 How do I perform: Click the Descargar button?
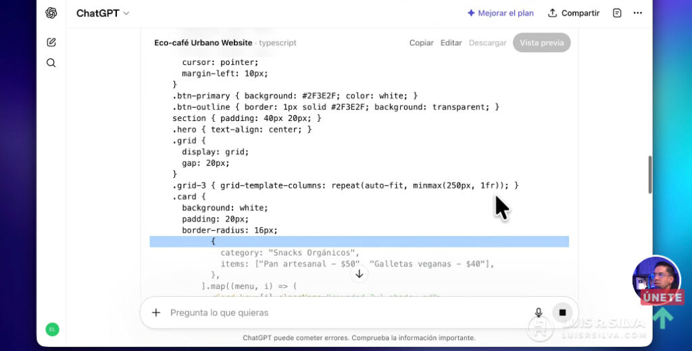tap(488, 43)
